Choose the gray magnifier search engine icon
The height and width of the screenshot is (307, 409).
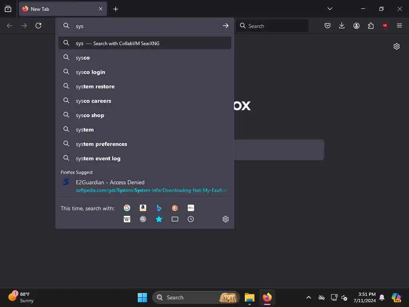pyautogui.click(x=143, y=219)
